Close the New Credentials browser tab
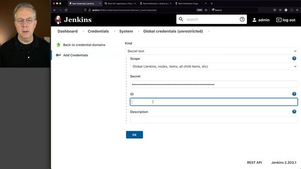 pyautogui.click(x=100, y=3)
